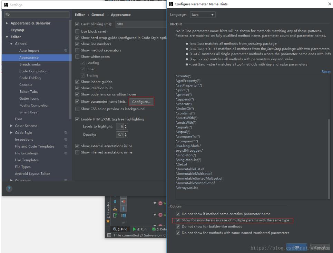
Task: Disable Do not show for builder-like methods
Action: pyautogui.click(x=177, y=226)
